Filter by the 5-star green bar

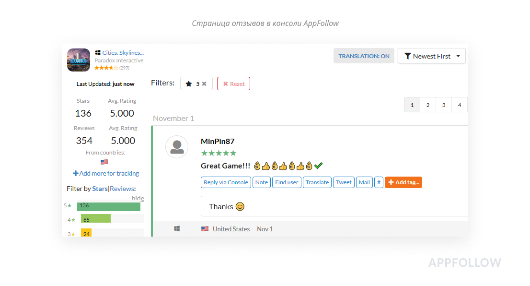click(x=109, y=206)
